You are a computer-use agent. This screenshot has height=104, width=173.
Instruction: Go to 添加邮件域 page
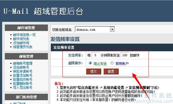21,43
